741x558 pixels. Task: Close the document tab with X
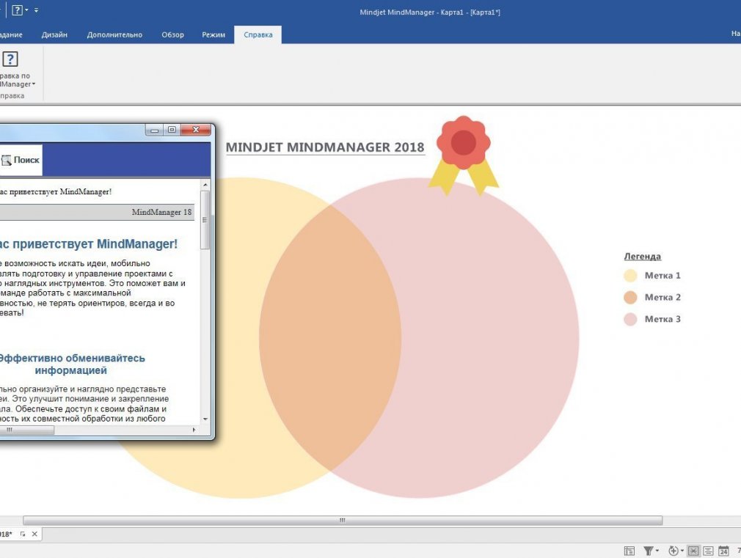34,534
